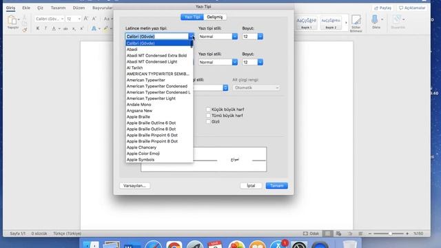
Task: Toggle Gizli hidden text checkbox
Action: (x=208, y=122)
